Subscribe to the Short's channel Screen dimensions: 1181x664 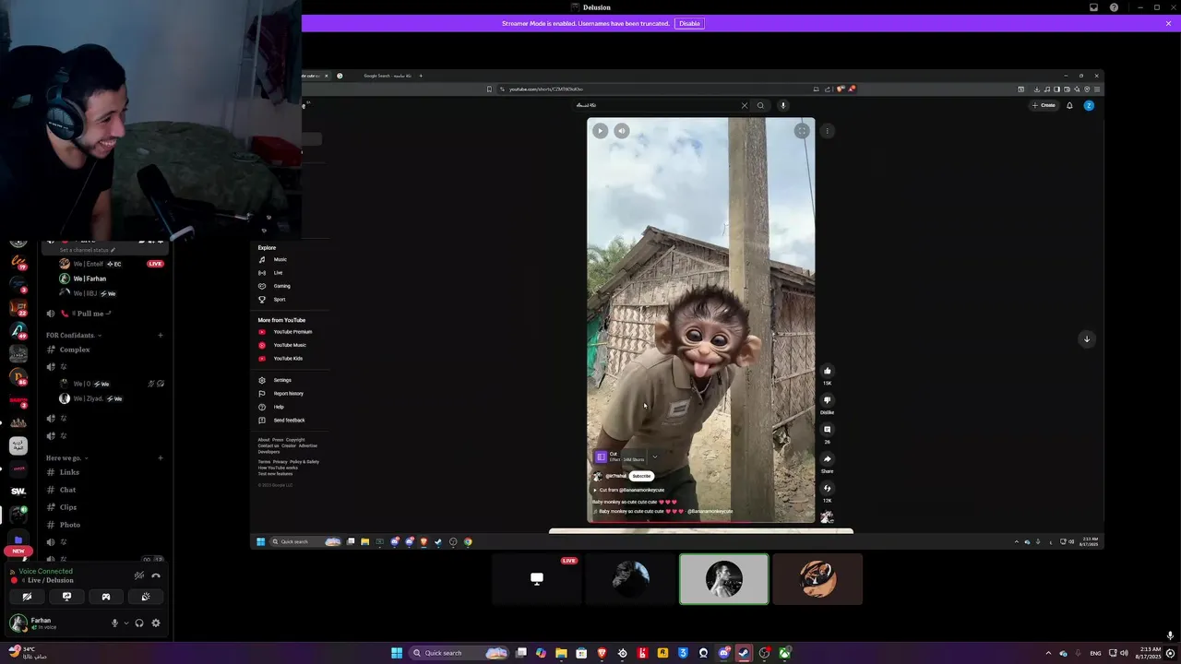[x=641, y=476]
